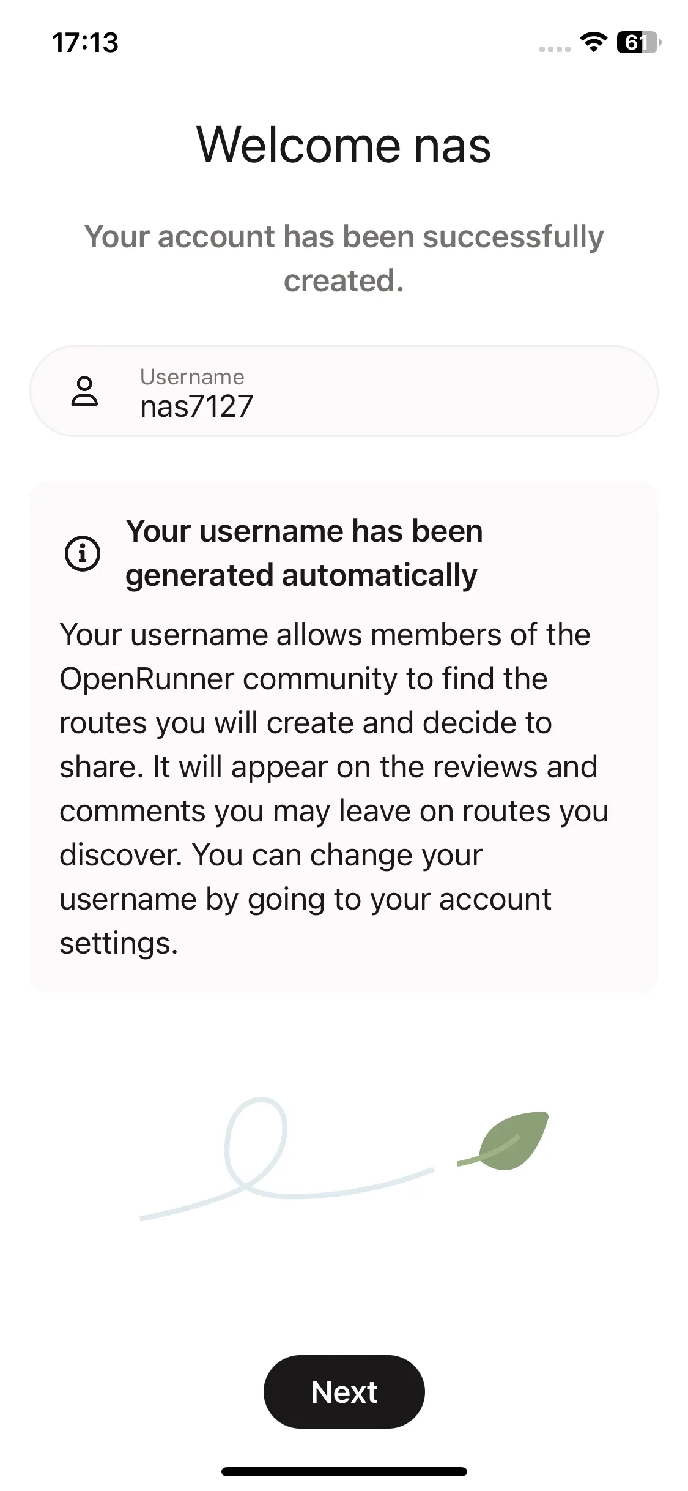Tap the username generated automatically heading
This screenshot has height=1491, width=688.
(x=304, y=553)
